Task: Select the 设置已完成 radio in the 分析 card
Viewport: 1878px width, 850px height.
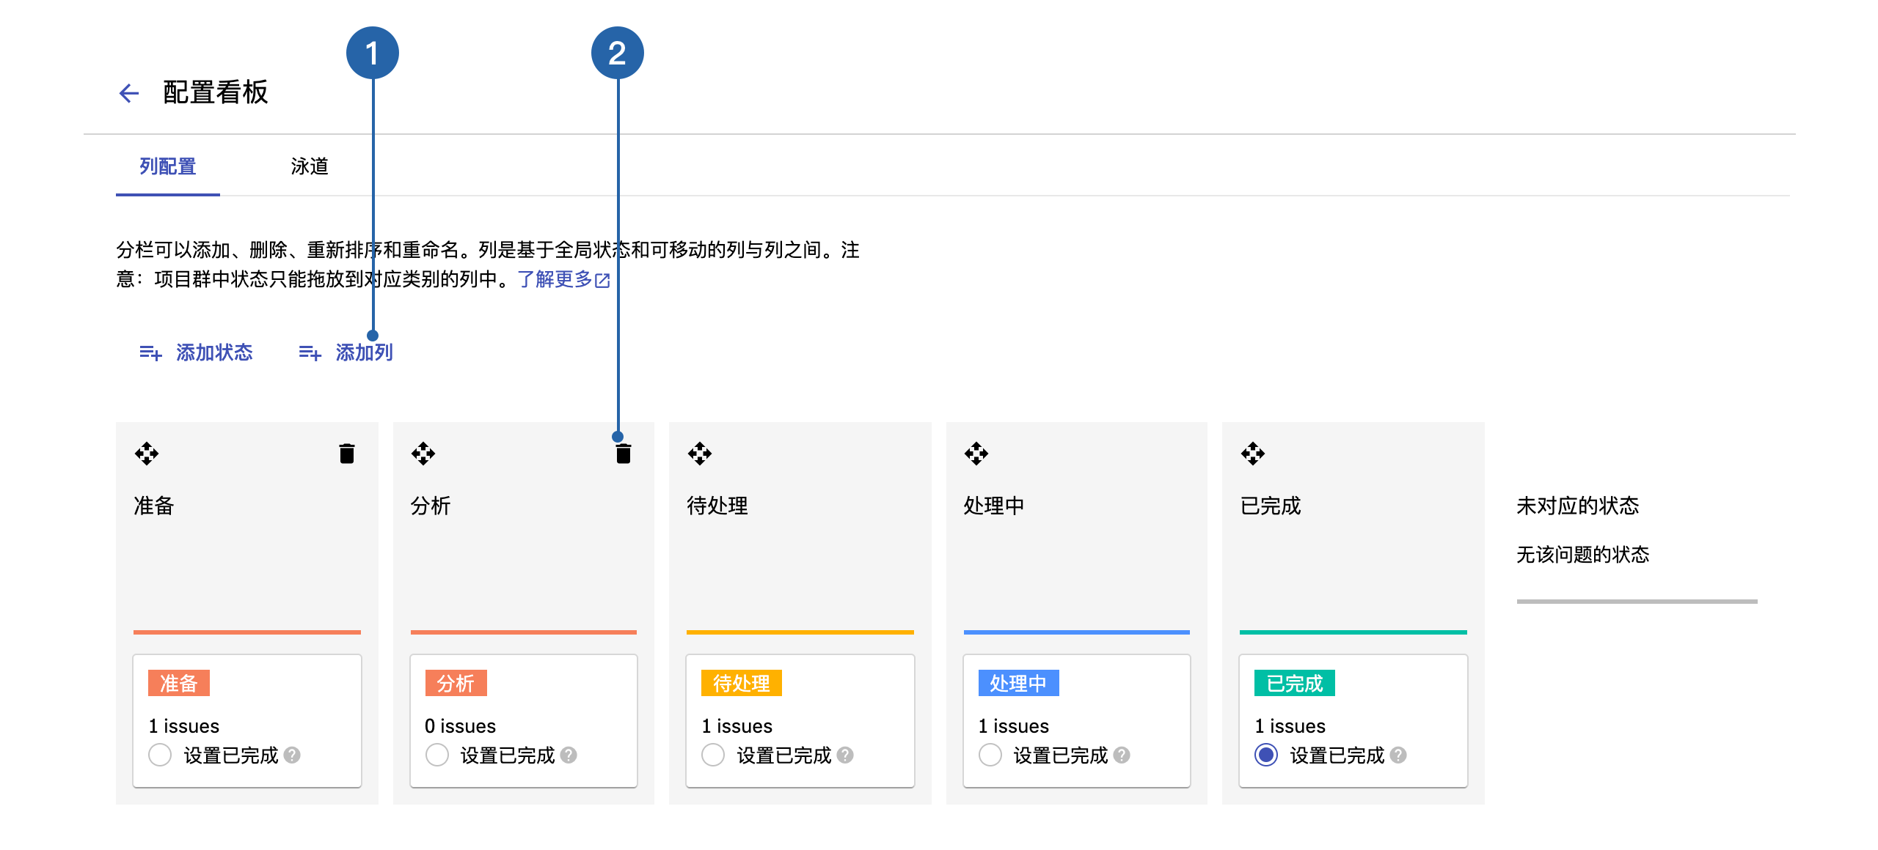Action: [x=436, y=755]
